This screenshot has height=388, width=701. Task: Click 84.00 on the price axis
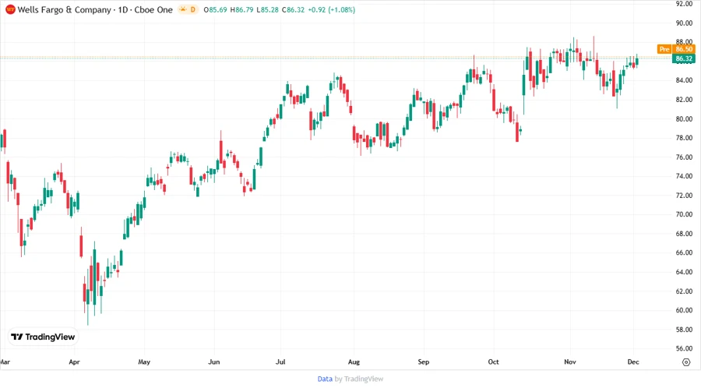click(684, 80)
